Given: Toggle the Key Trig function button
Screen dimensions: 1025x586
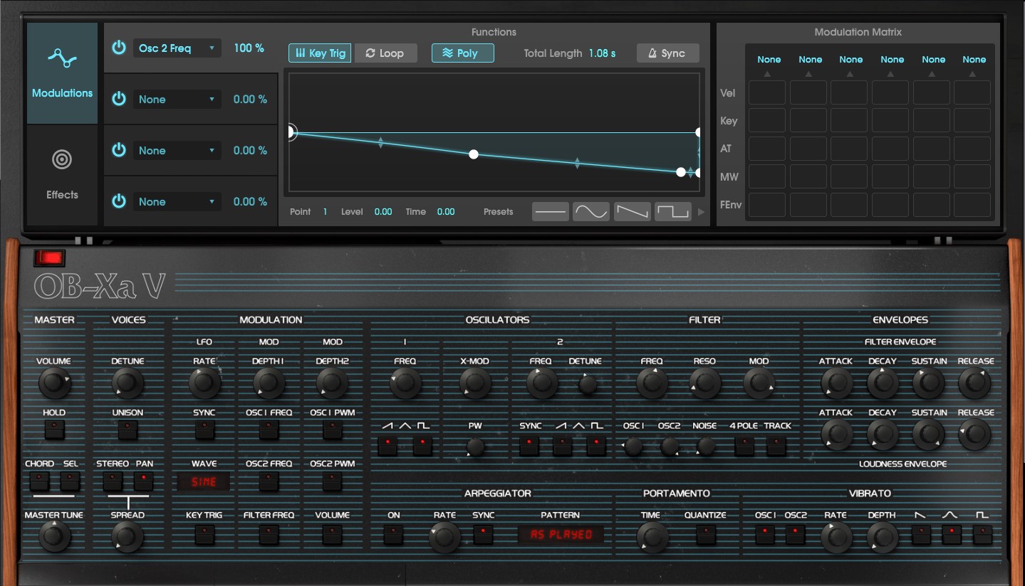Looking at the screenshot, I should click(320, 53).
